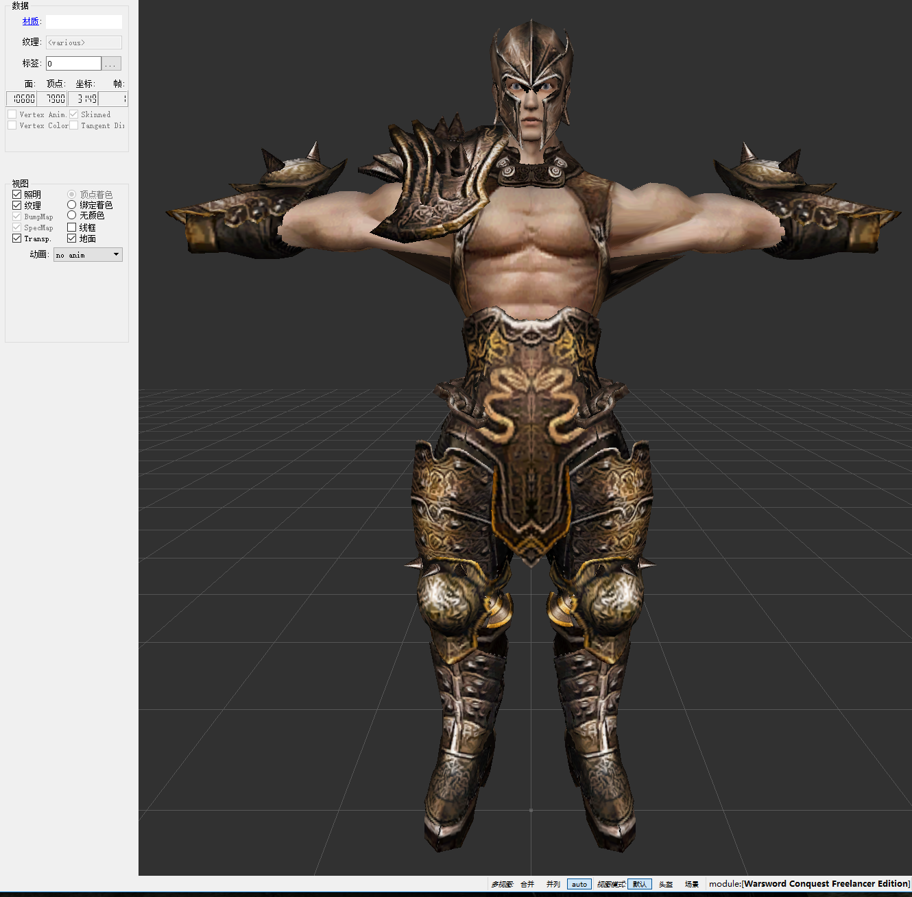Viewport: 912px width, 897px height.
Task: Toggle the Tangent Dir checkbox
Action: coord(73,125)
